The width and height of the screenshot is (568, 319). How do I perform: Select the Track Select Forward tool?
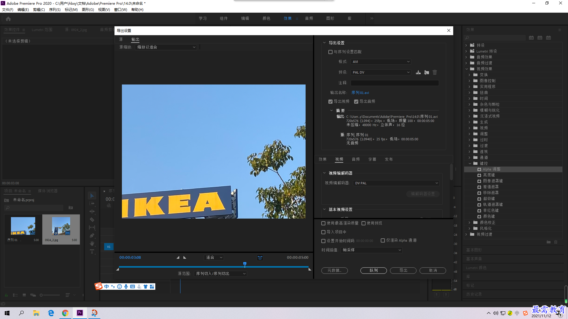[x=92, y=204]
